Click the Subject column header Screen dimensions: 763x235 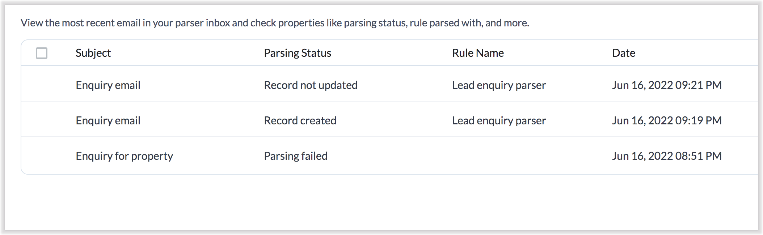[93, 53]
